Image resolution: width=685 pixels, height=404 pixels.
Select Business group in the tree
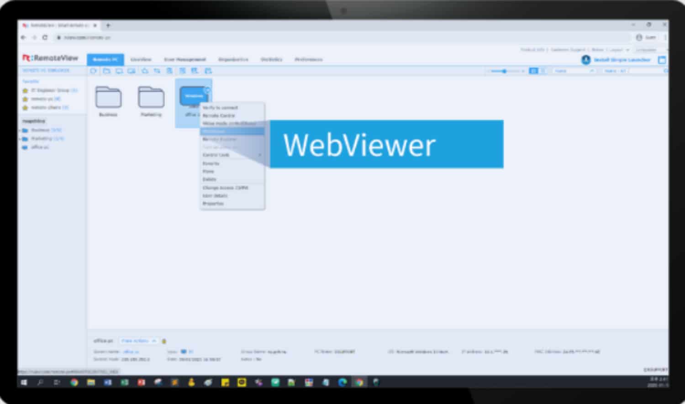[47, 130]
